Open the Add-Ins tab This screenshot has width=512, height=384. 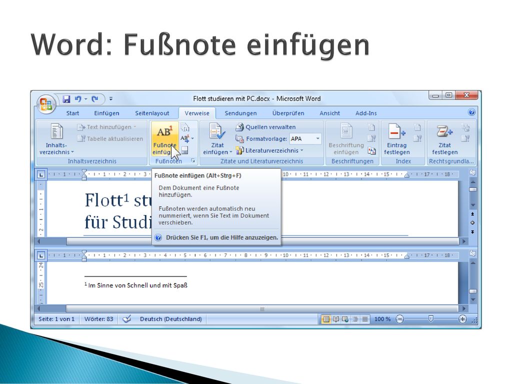[x=366, y=113]
